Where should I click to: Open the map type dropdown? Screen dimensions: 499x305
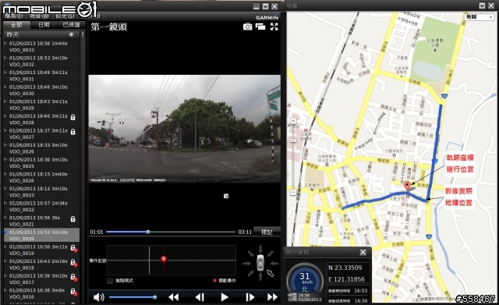point(479,17)
